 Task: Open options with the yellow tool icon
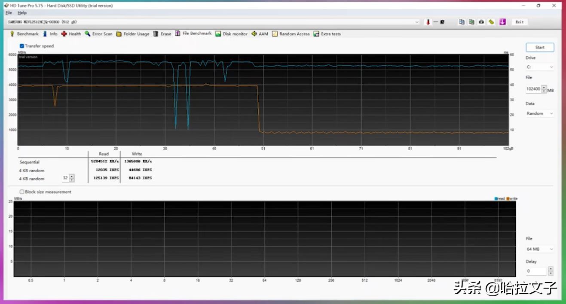pos(491,22)
